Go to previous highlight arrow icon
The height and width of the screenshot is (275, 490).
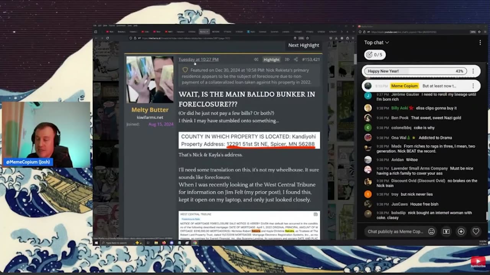[x=256, y=60]
